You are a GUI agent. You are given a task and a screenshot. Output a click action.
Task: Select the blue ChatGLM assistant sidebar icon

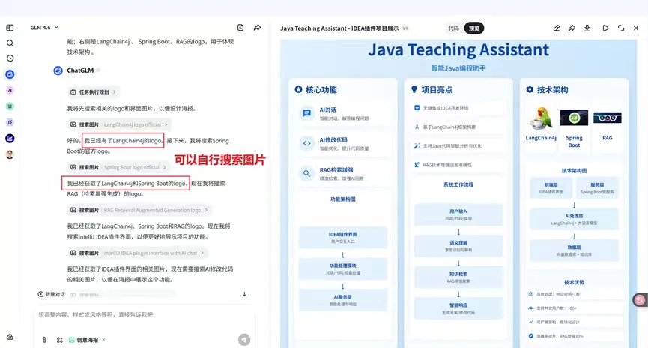click(x=10, y=74)
